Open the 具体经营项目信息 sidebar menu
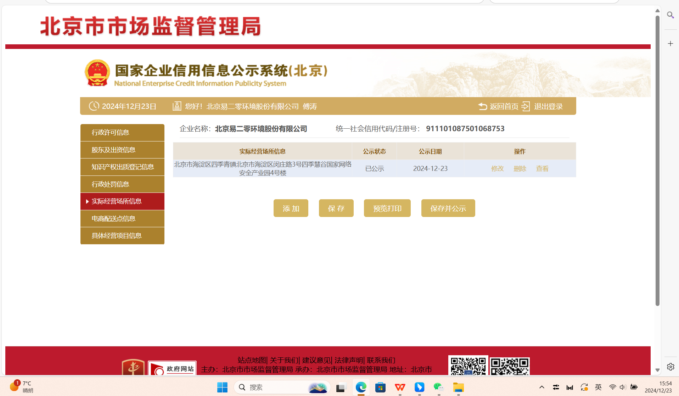 point(122,236)
